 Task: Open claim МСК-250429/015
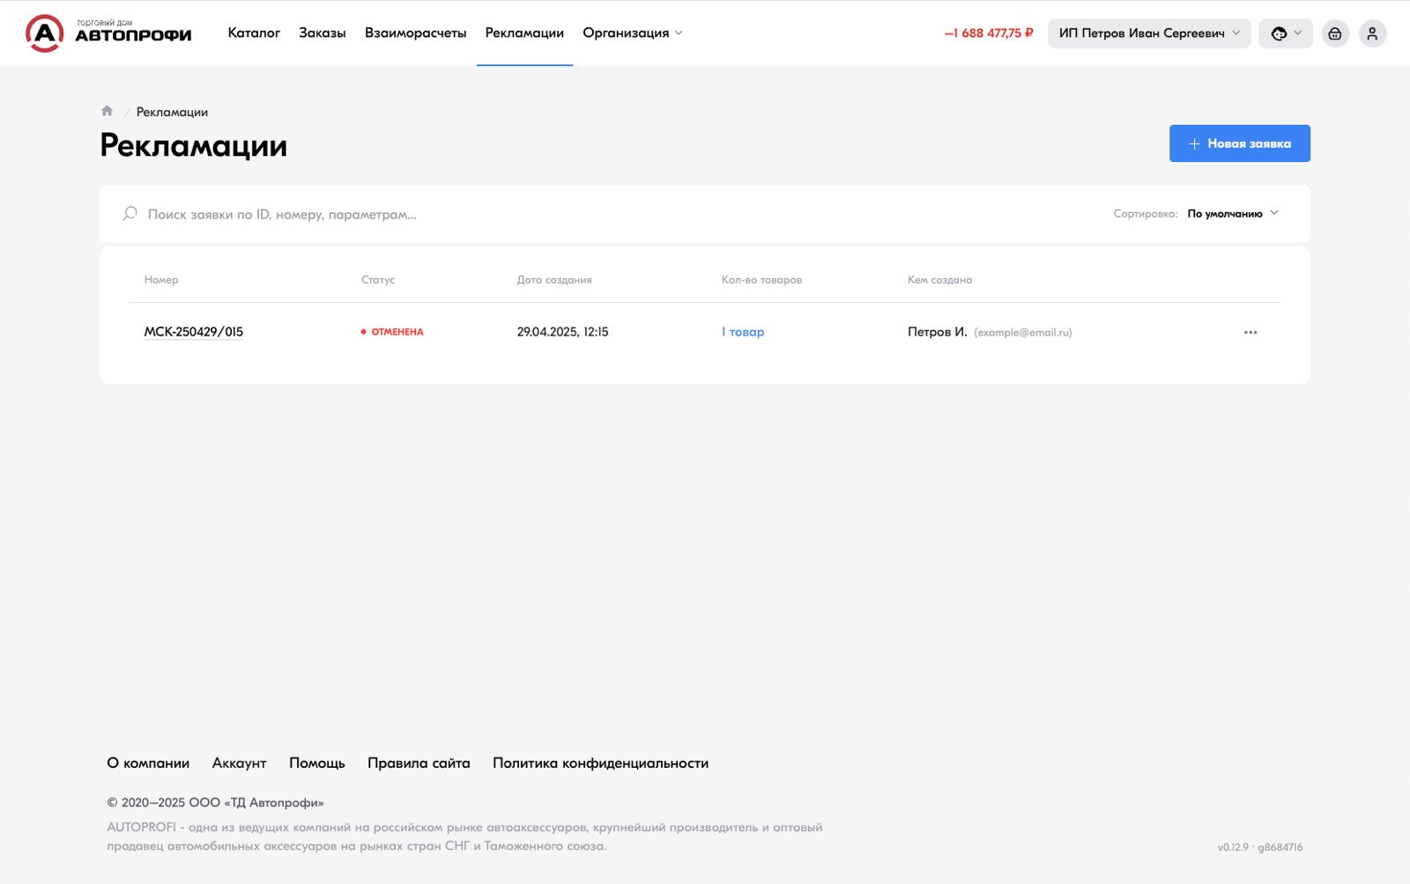[194, 332]
